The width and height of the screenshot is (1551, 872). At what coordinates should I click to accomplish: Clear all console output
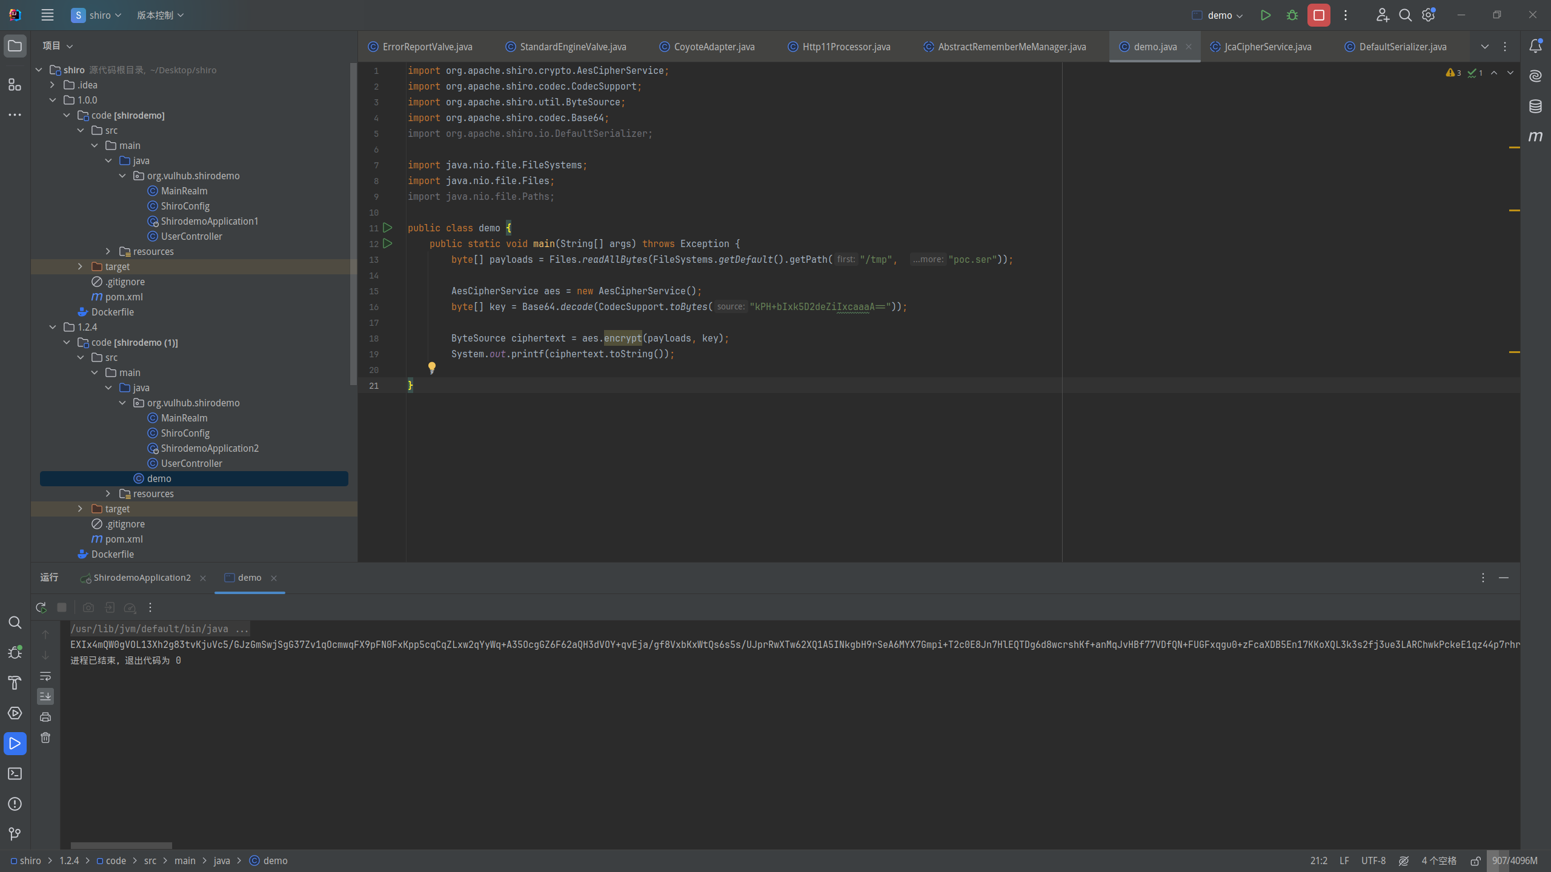pos(45,738)
